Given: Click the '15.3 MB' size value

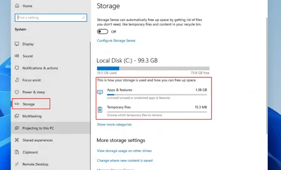Looking at the screenshot, I should point(201,107).
